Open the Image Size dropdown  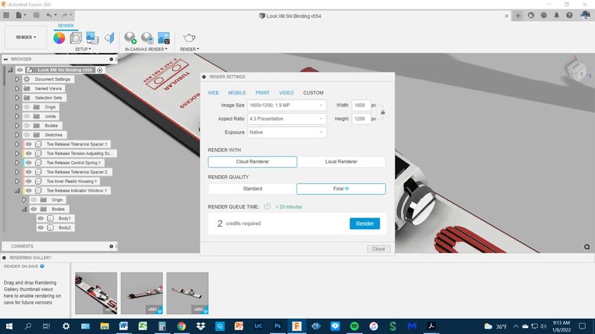(287, 105)
